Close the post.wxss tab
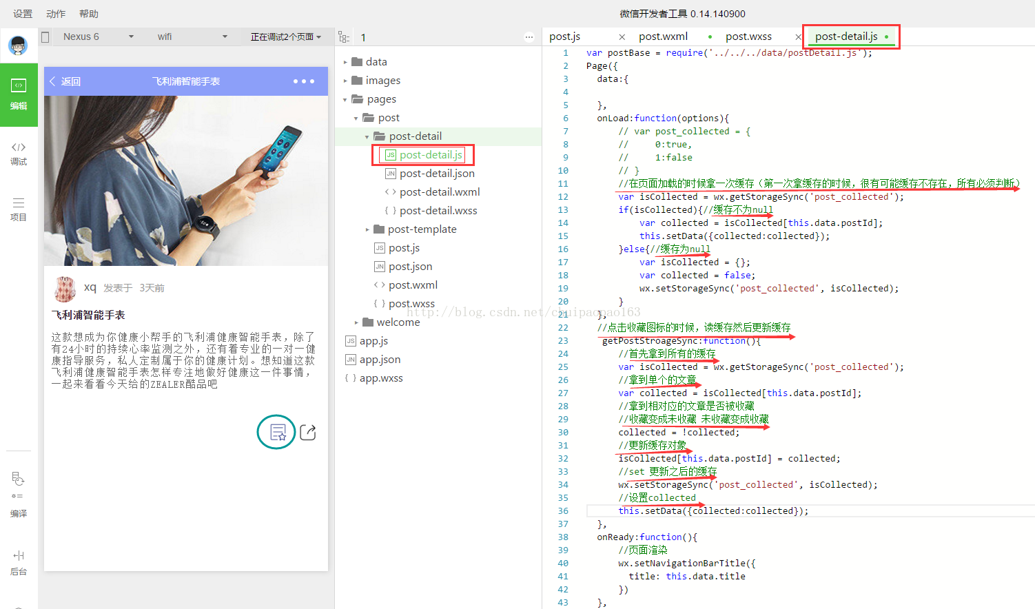Viewport: 1035px width, 609px height. [x=798, y=37]
